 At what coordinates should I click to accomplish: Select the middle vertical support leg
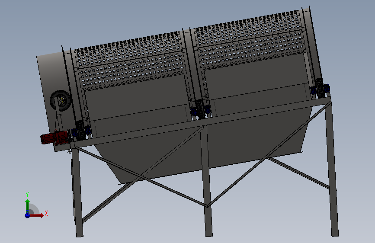pos(207,181)
